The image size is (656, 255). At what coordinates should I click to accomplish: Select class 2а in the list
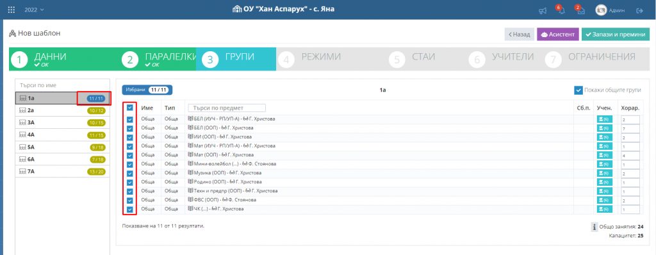[x=63, y=111]
